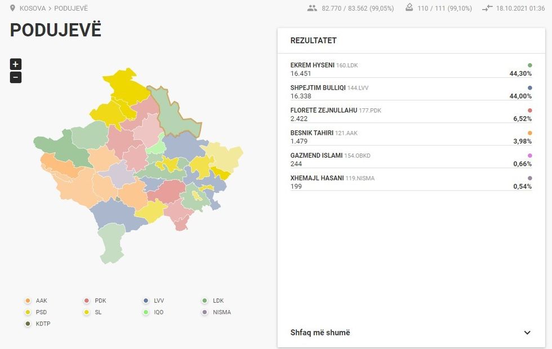Click the Shfaq më shumë label
The height and width of the screenshot is (349, 552).
pos(320,333)
